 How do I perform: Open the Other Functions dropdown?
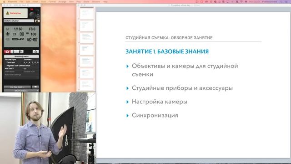[21, 91]
